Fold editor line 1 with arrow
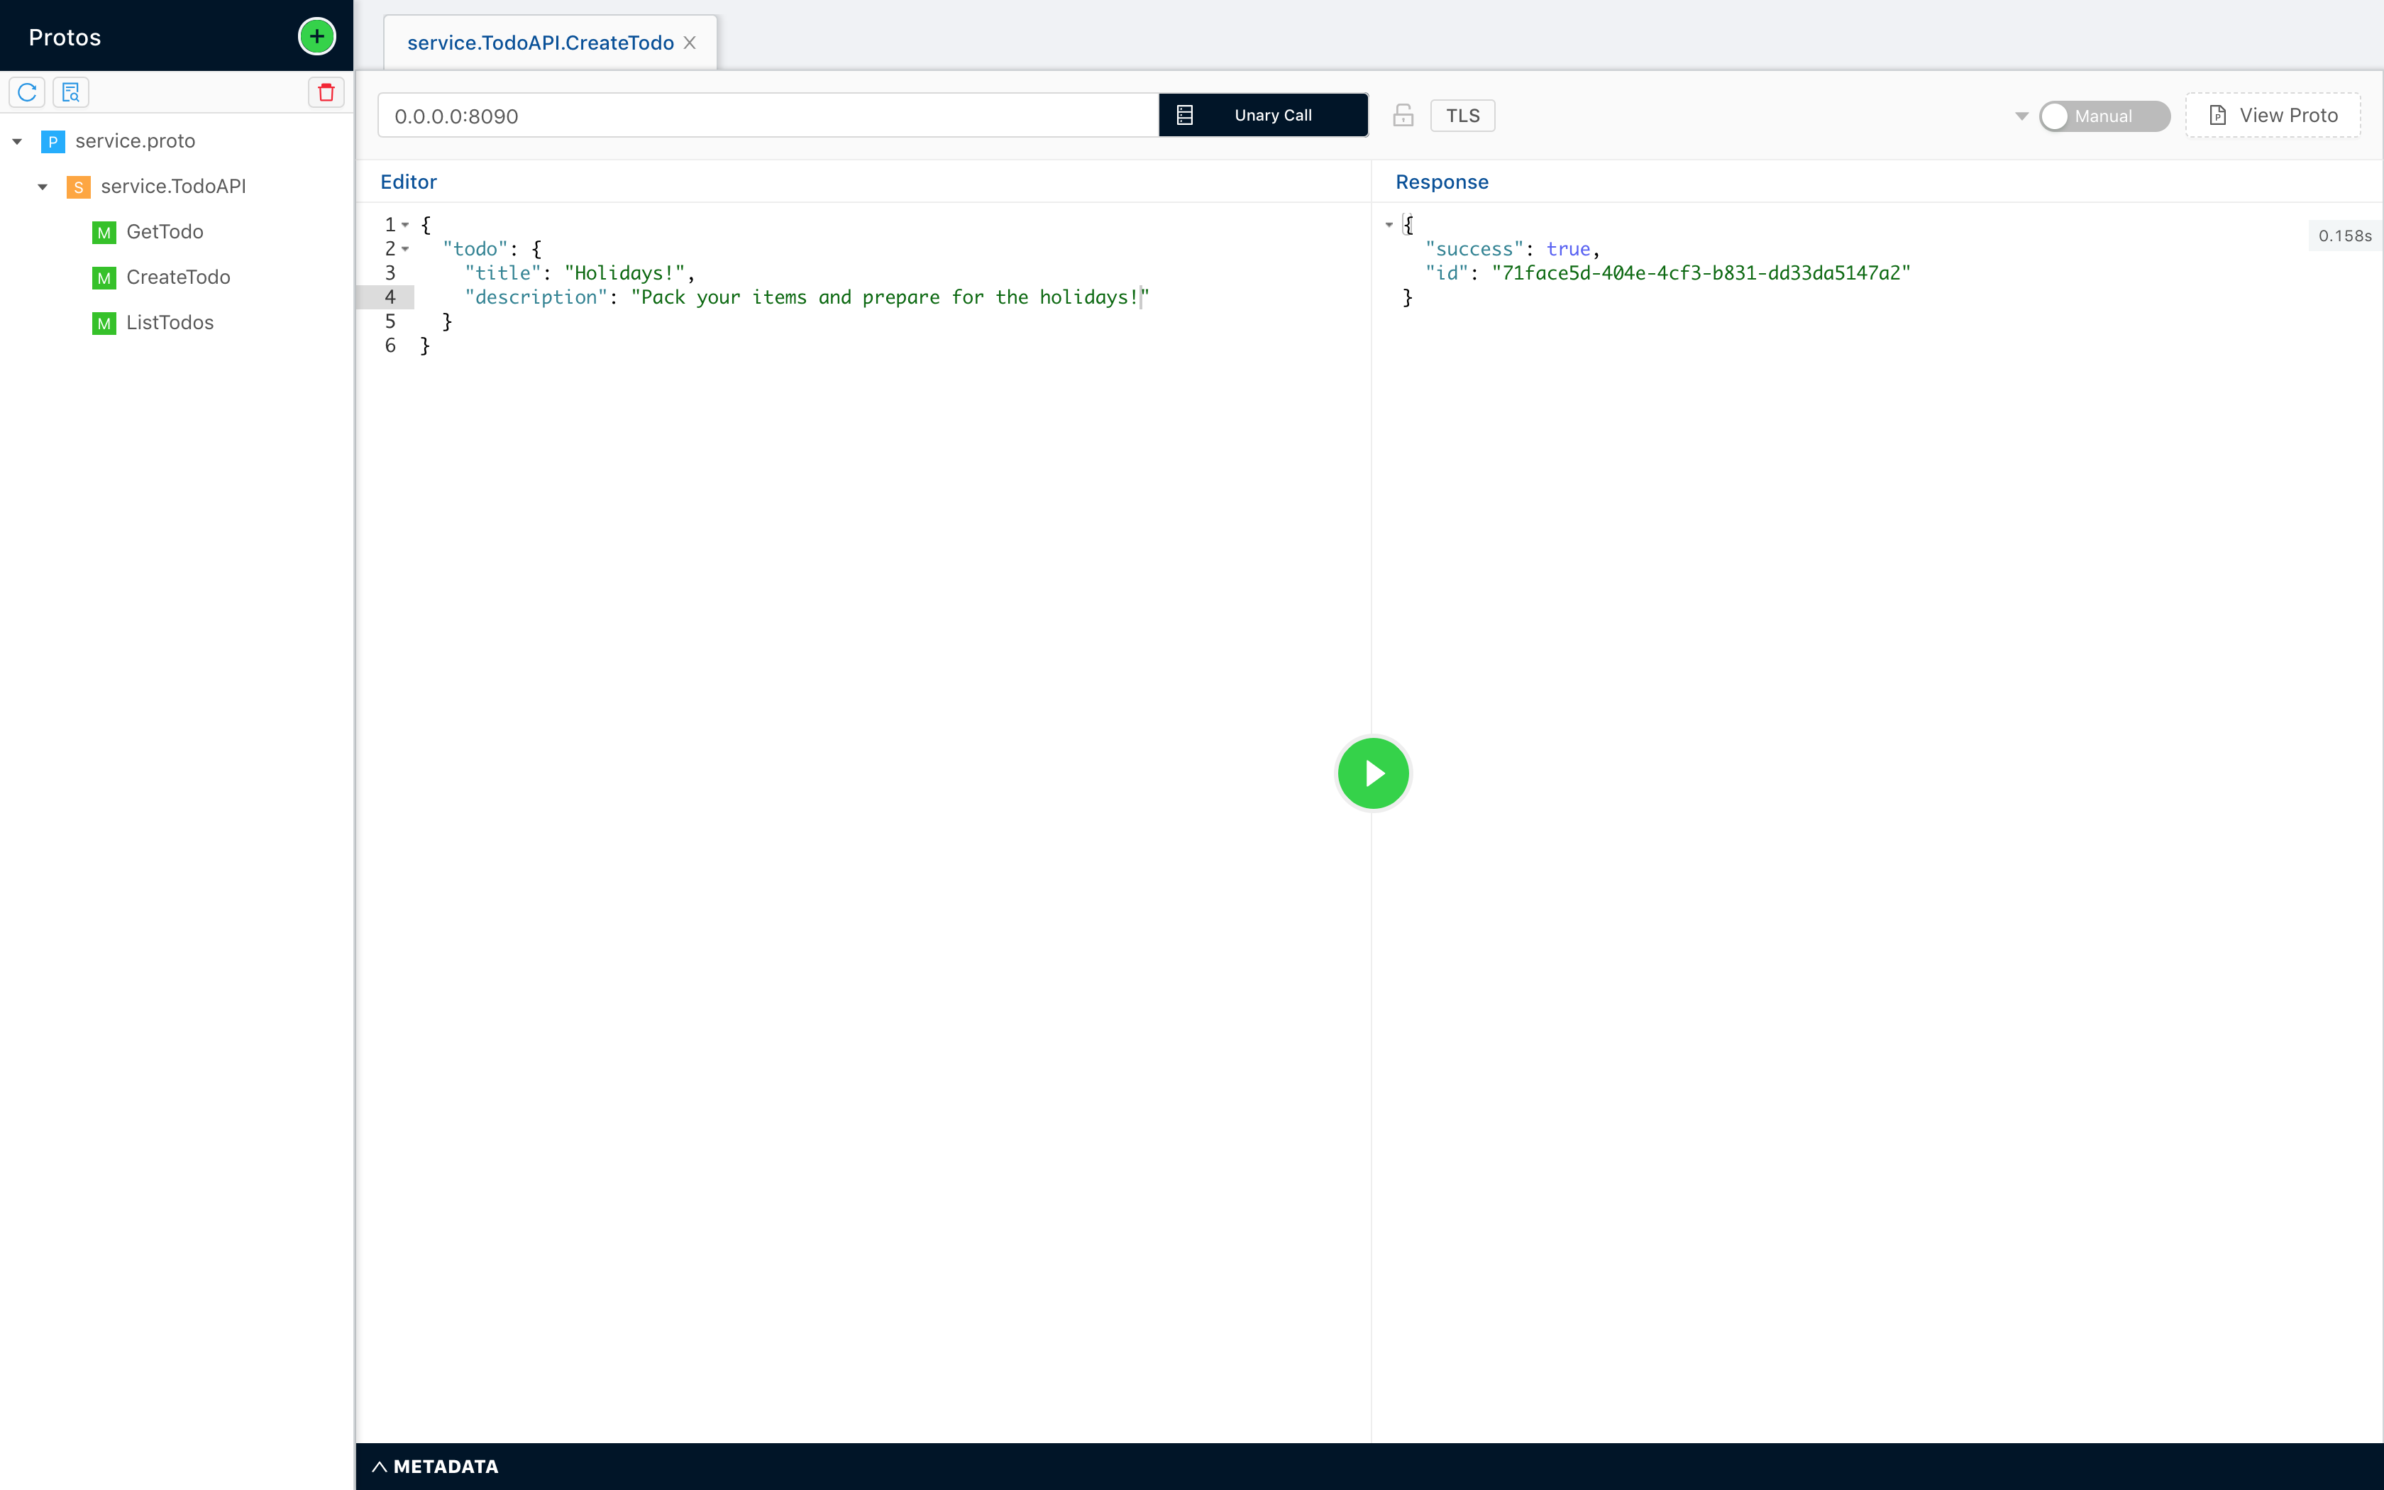This screenshot has width=2384, height=1490. pos(405,225)
